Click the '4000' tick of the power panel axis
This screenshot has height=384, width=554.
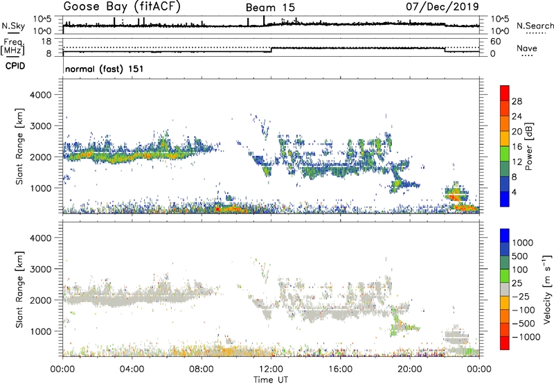[x=41, y=95]
